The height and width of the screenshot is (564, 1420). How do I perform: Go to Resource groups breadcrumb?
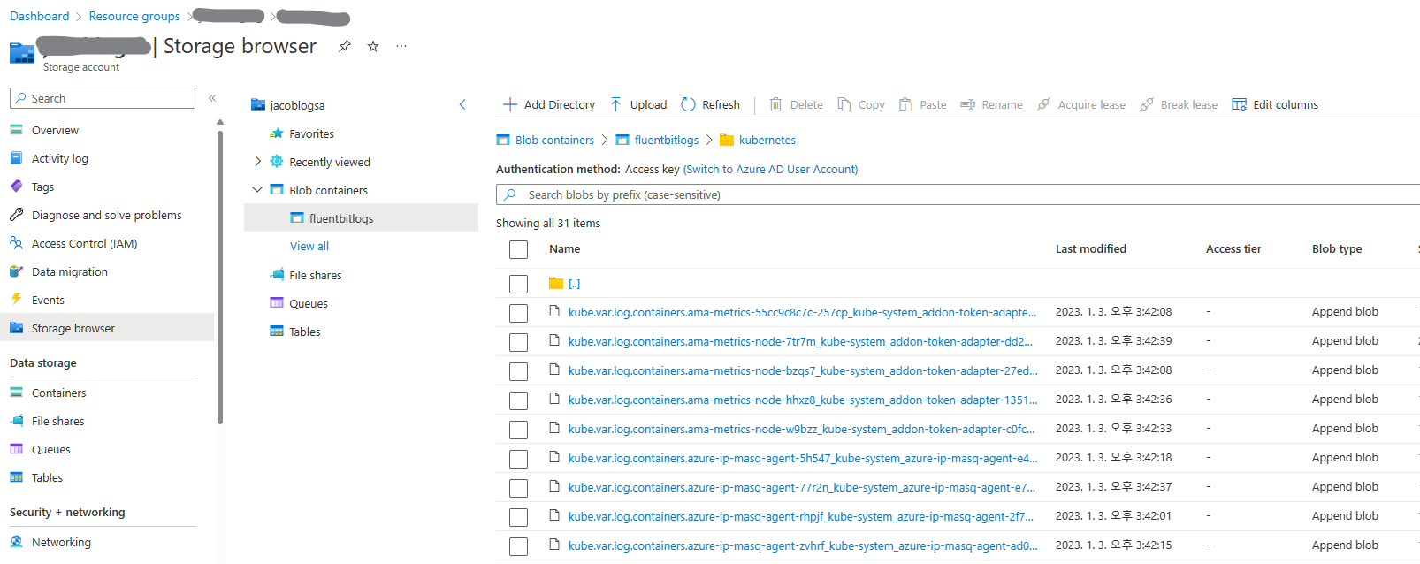tap(134, 16)
